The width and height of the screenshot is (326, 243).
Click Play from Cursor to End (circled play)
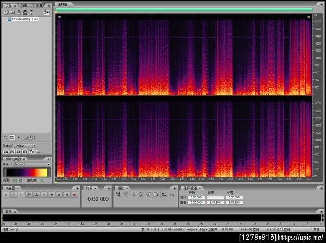tap(29, 195)
